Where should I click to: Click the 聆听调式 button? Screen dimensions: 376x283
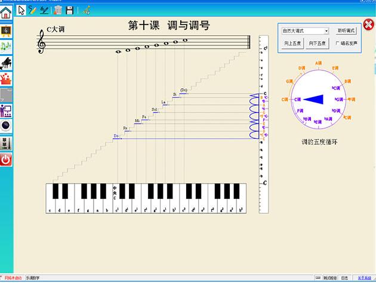[x=346, y=30]
